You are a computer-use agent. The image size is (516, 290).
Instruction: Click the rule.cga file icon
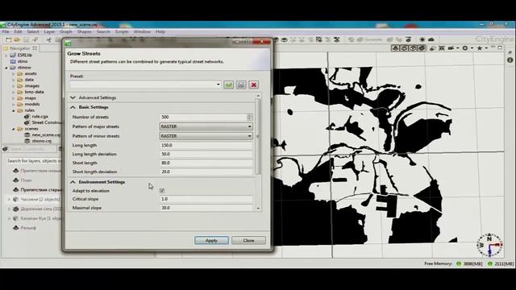click(x=27, y=116)
